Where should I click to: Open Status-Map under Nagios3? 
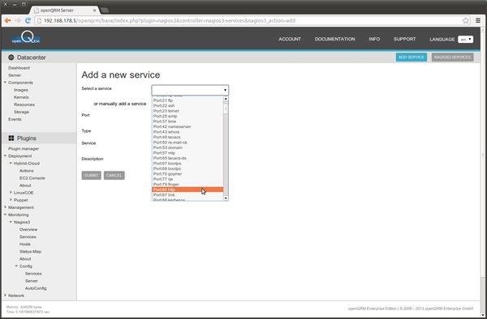pos(30,252)
